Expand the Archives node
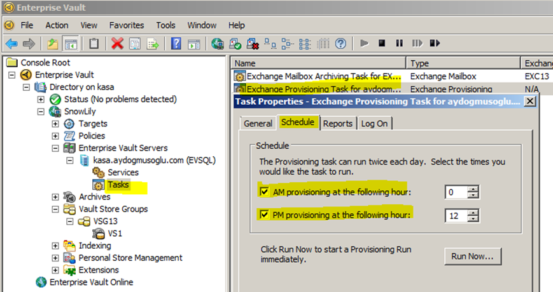The image size is (553, 292). [55, 197]
